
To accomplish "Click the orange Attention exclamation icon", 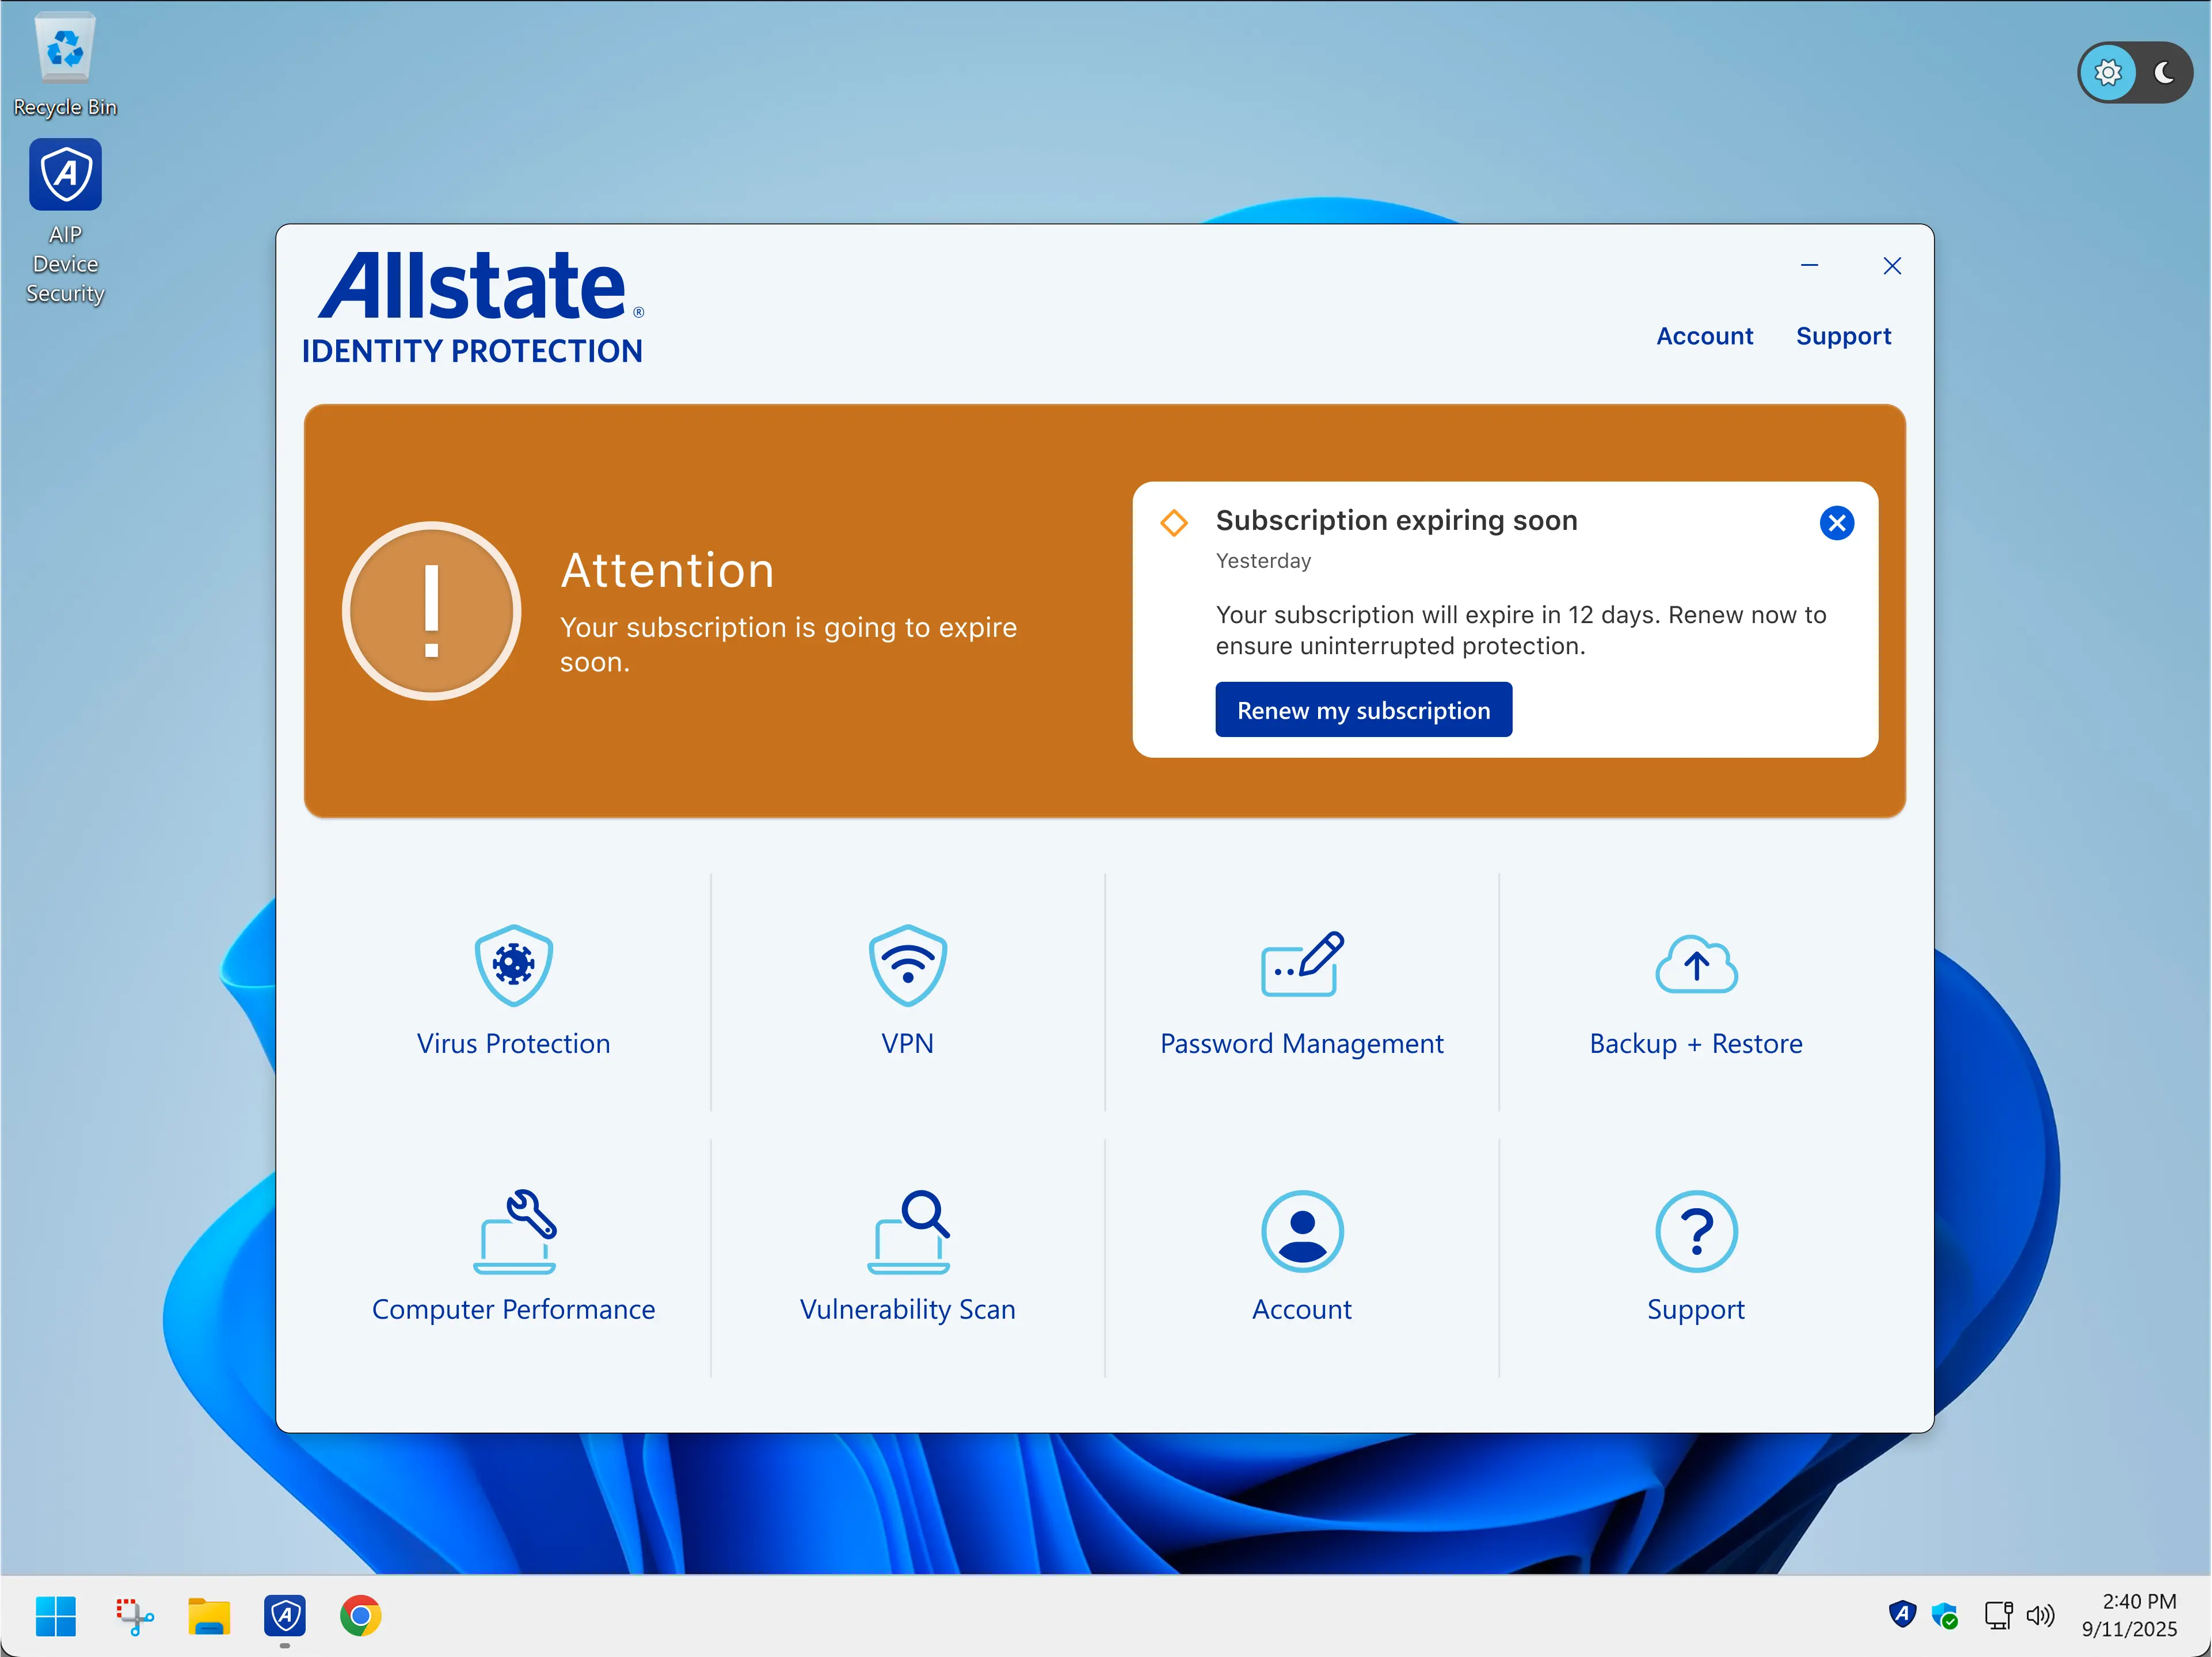I will [431, 610].
